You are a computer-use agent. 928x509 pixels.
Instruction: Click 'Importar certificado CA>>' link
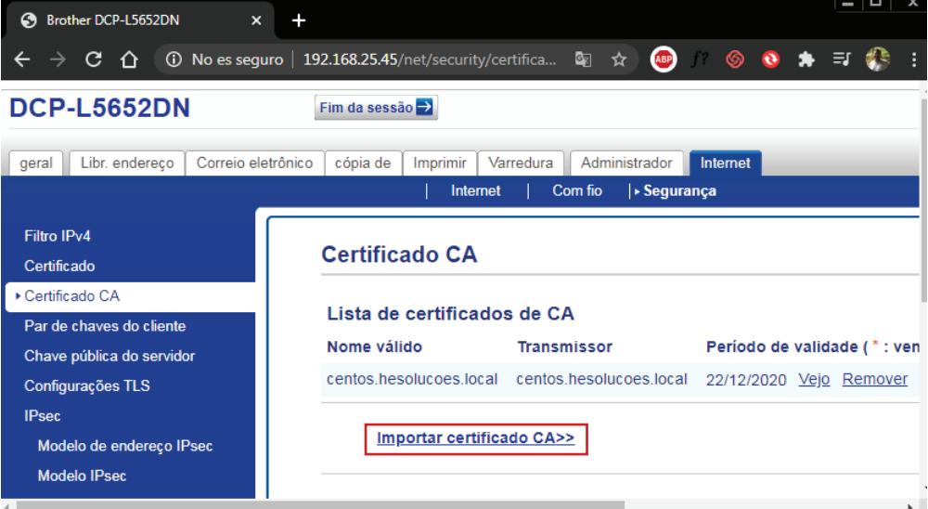tap(475, 439)
